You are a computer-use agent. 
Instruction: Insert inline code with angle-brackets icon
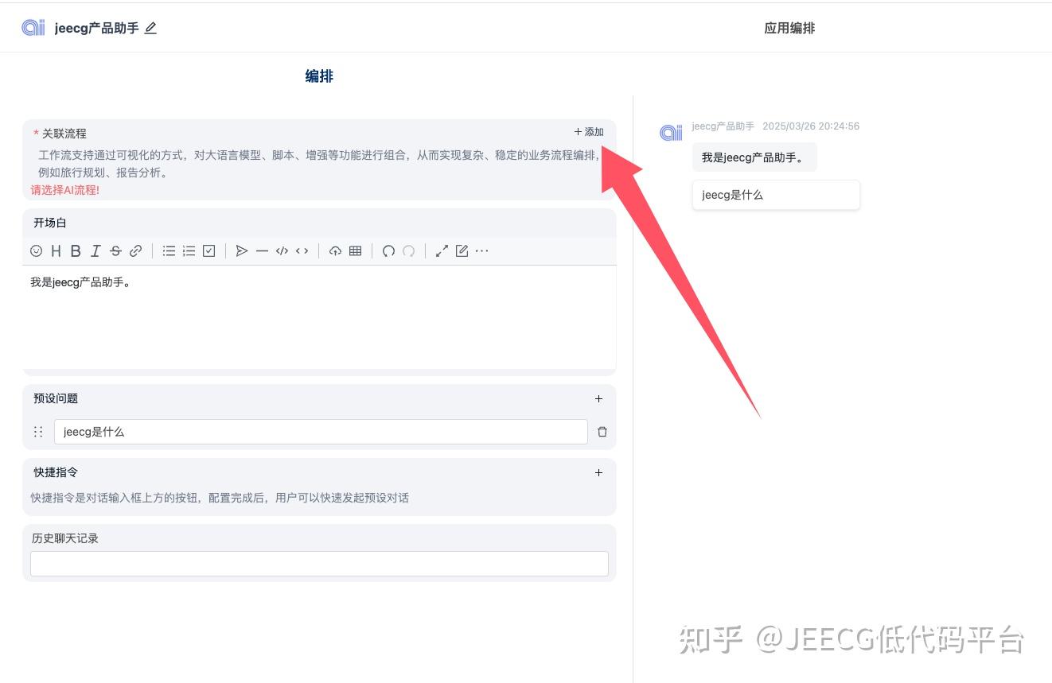point(302,251)
